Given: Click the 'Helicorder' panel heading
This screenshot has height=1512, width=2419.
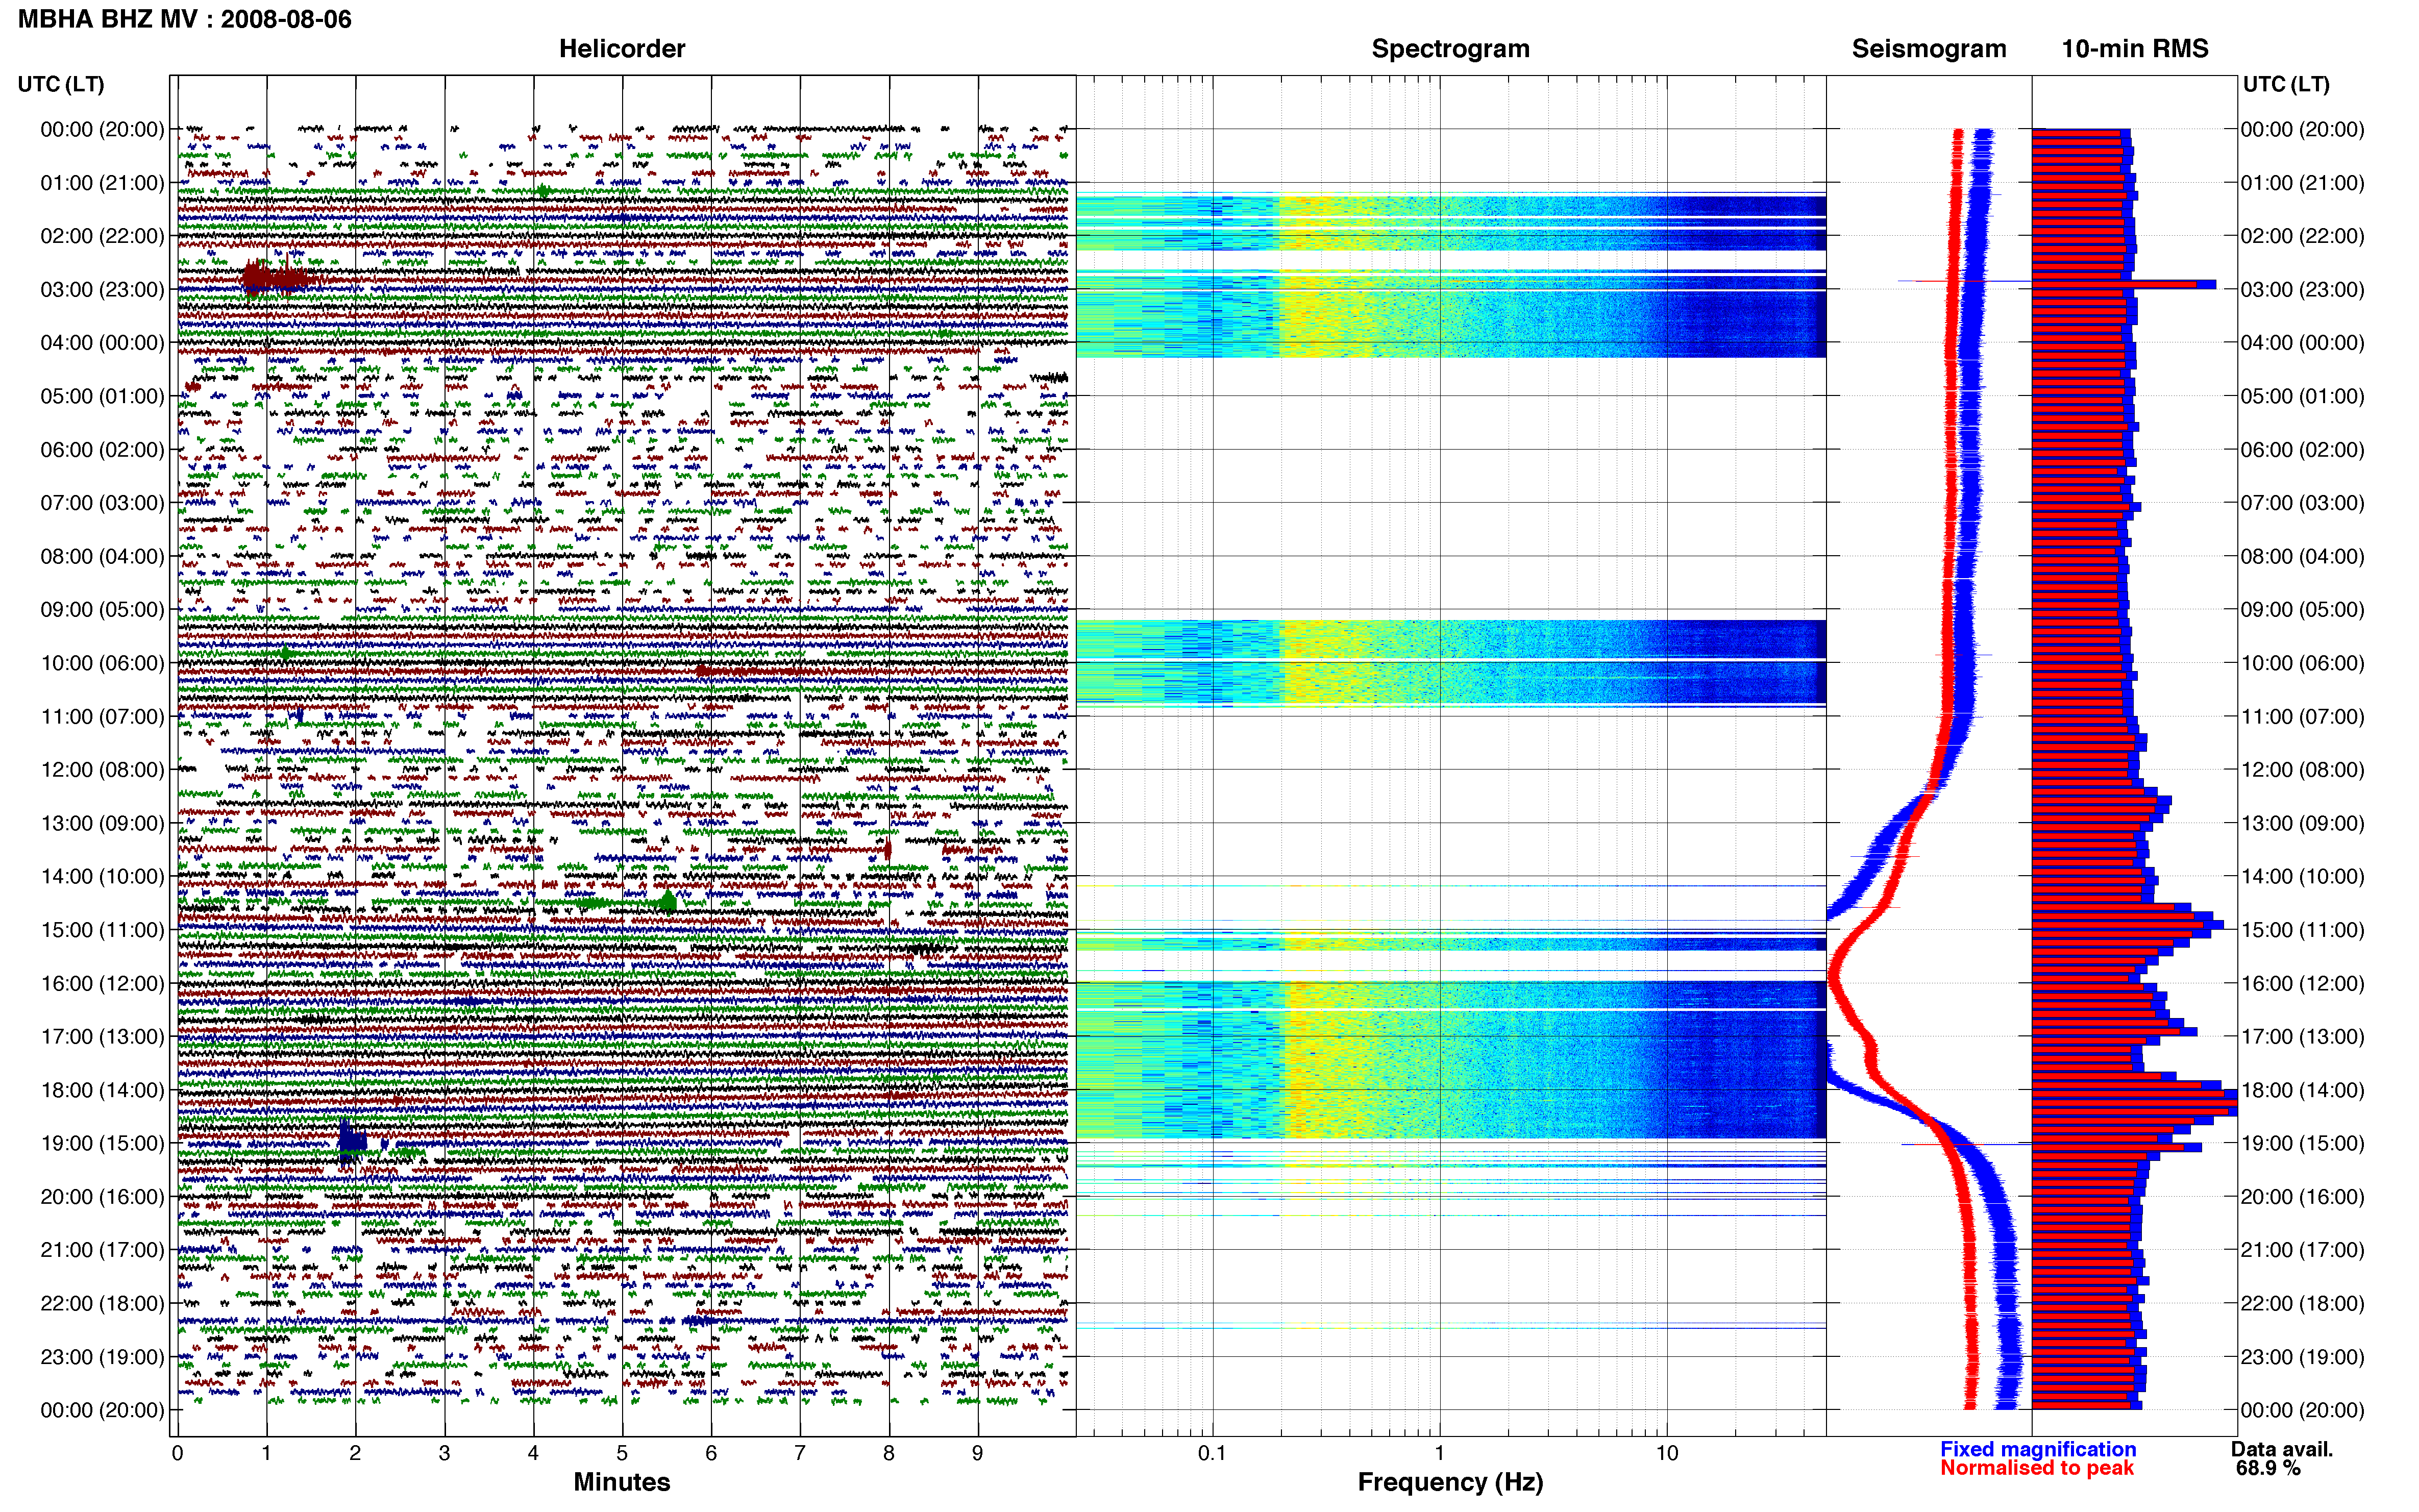Looking at the screenshot, I should [x=621, y=48].
